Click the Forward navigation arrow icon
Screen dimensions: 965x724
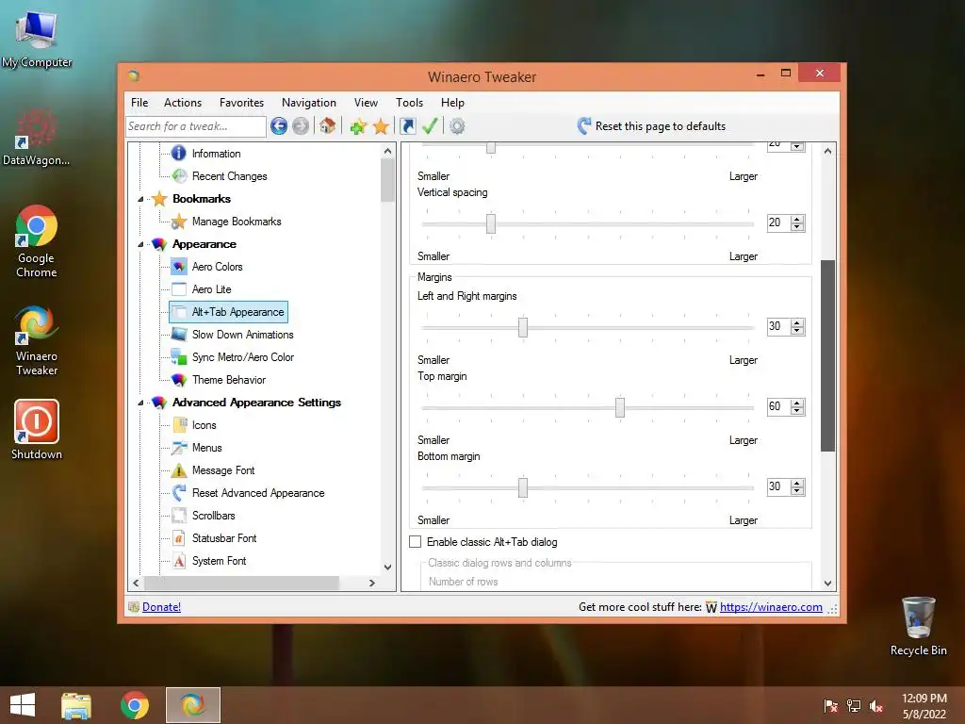click(301, 126)
